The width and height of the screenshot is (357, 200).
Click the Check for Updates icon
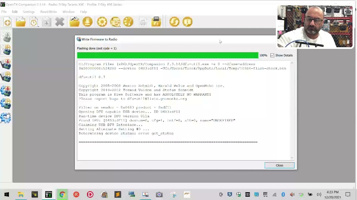[x=174, y=22]
